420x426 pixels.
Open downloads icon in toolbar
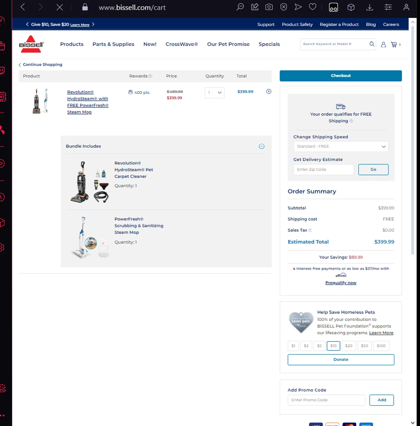click(x=369, y=7)
